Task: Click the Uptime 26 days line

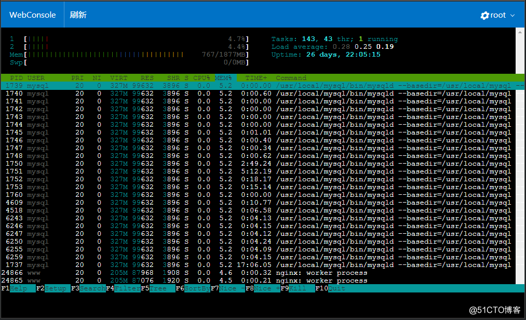Action: [x=326, y=55]
